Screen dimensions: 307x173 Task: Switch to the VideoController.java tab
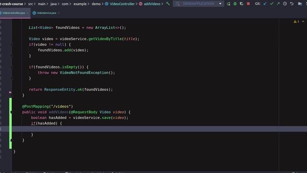[x=13, y=13]
